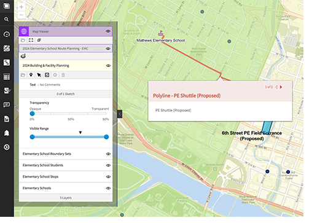This screenshot has height=223, width=328.
Task: Open the search tool in sidebar
Action: [7, 19]
